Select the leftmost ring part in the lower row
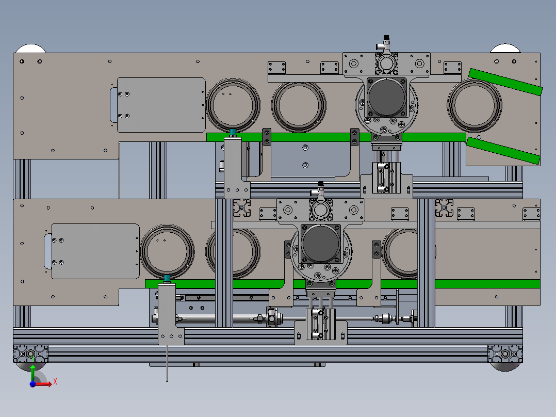The width and height of the screenshot is (556, 417). pos(167,251)
